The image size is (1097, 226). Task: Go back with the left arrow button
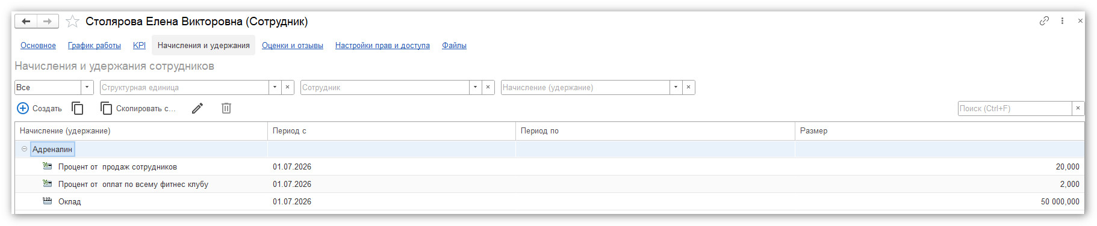(26, 22)
